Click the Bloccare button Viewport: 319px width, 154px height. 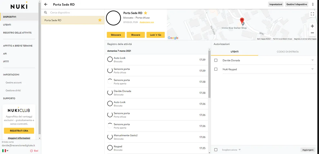[x=136, y=35]
